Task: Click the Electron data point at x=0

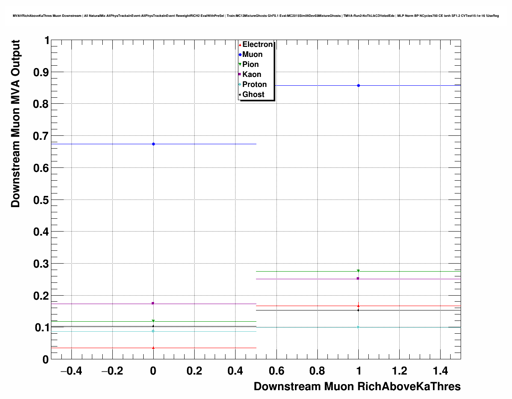Action: (x=153, y=348)
